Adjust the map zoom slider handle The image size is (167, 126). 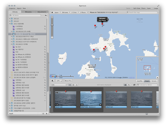click(x=52, y=25)
